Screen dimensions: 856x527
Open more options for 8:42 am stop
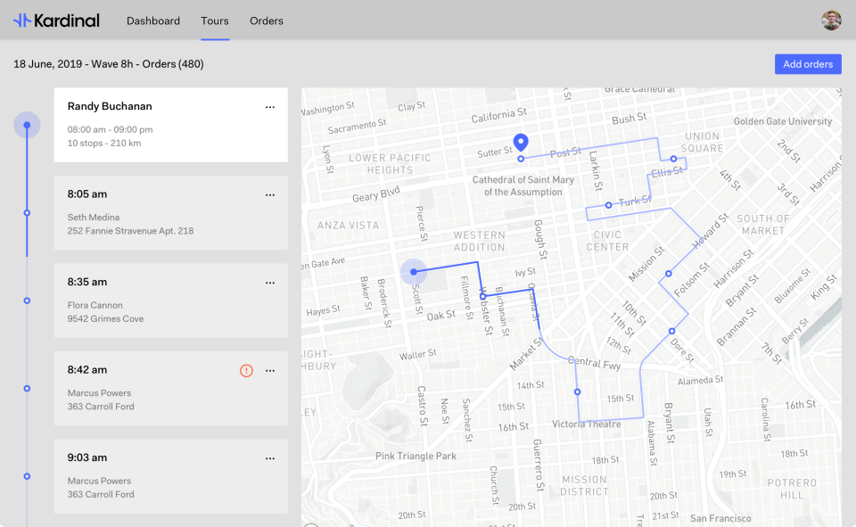click(269, 371)
